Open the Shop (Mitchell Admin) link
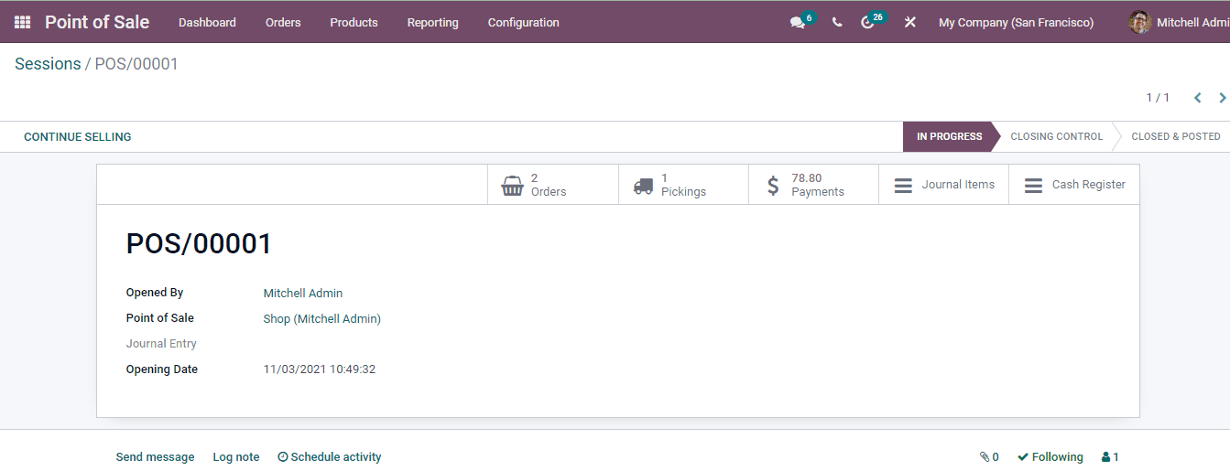1230x471 pixels. coord(321,319)
